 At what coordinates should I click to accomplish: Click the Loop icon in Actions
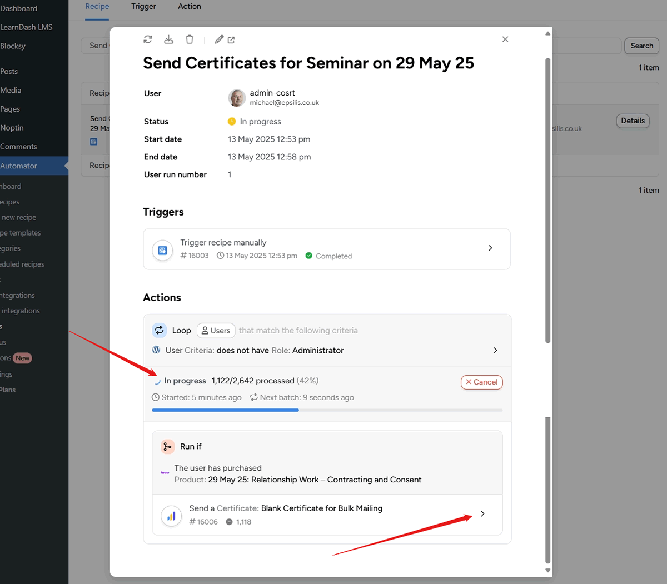pyautogui.click(x=160, y=330)
